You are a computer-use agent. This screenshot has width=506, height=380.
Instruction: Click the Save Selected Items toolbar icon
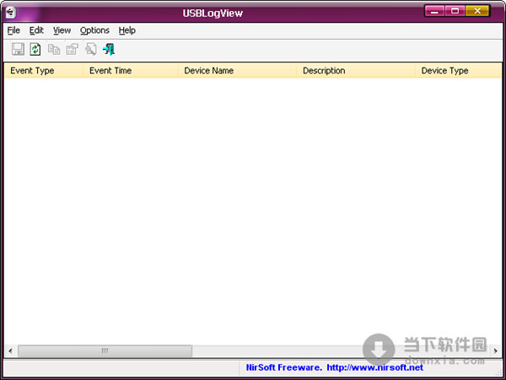tap(18, 50)
